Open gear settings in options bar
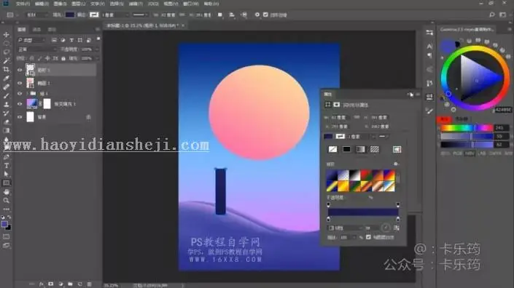Screen dimensions: 514x288 (x=257, y=15)
